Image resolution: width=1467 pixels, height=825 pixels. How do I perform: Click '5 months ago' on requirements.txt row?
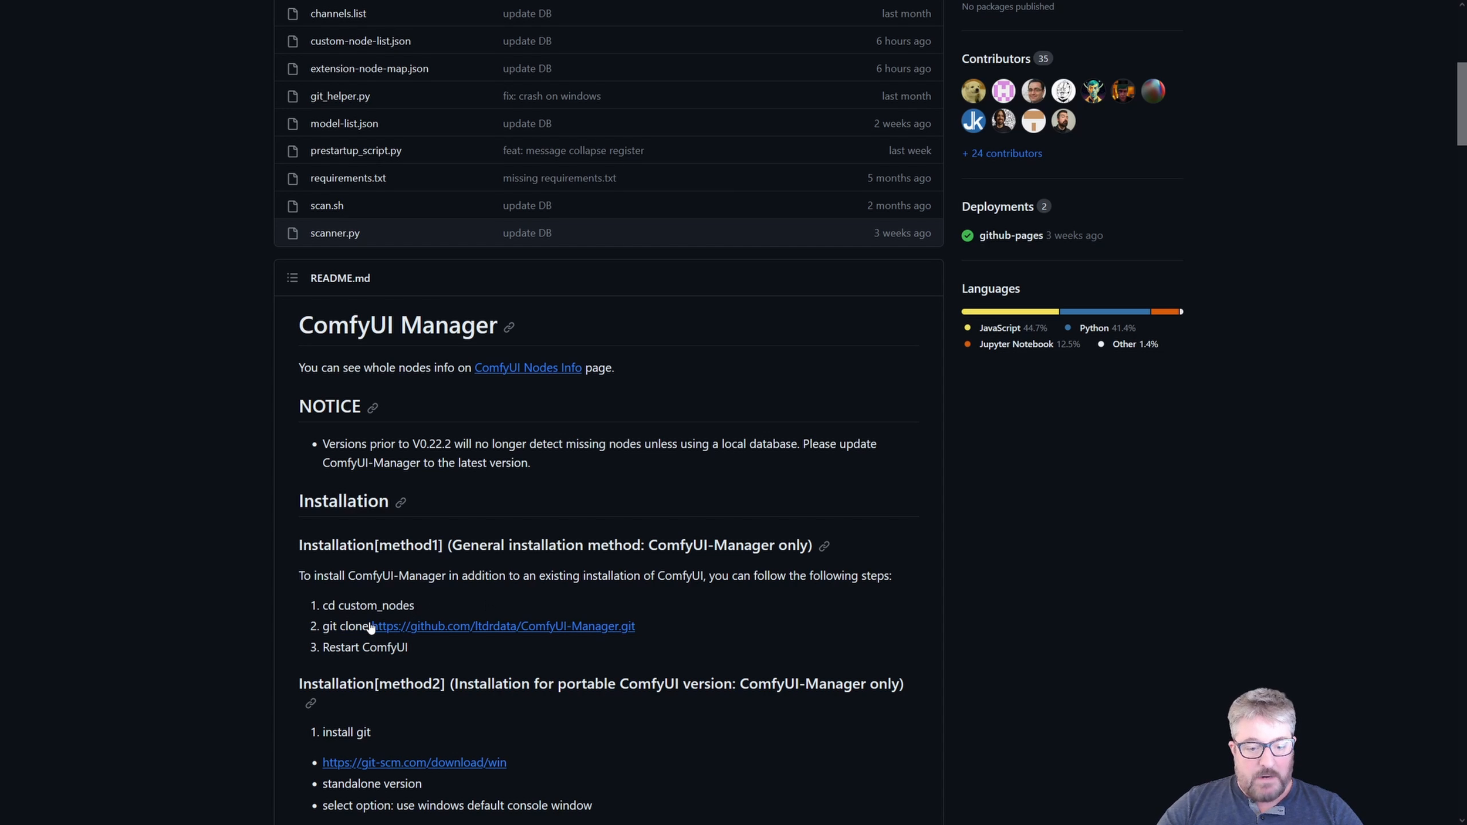[899, 178]
